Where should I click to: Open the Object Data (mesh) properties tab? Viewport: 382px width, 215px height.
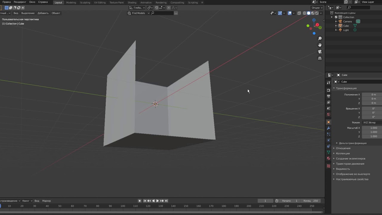coord(329,152)
